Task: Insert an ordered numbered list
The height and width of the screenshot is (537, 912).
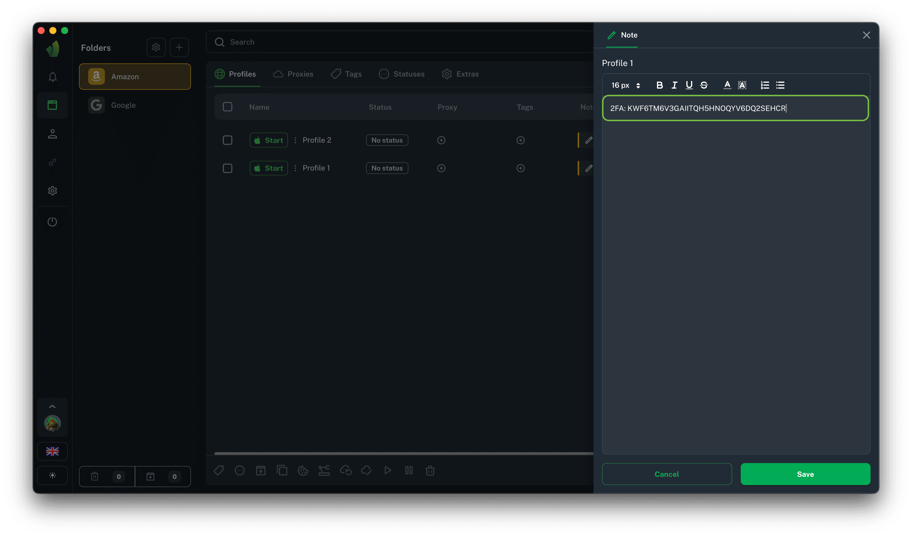Action: pyautogui.click(x=765, y=85)
